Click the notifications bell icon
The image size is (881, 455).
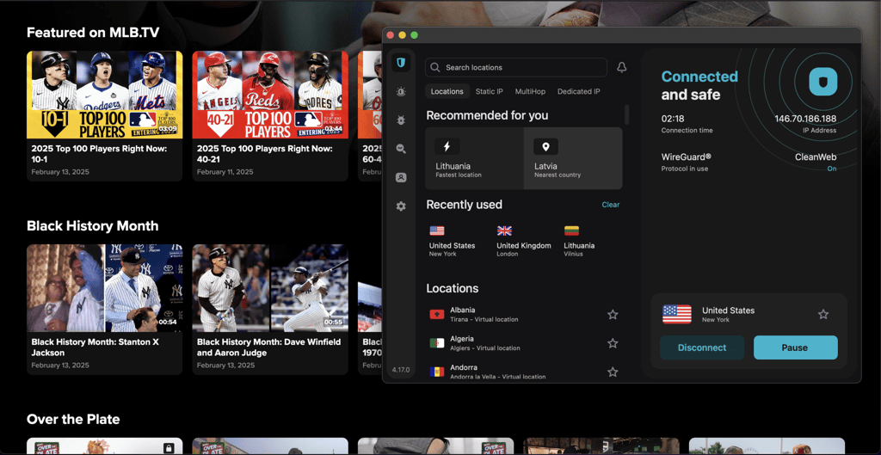[621, 67]
